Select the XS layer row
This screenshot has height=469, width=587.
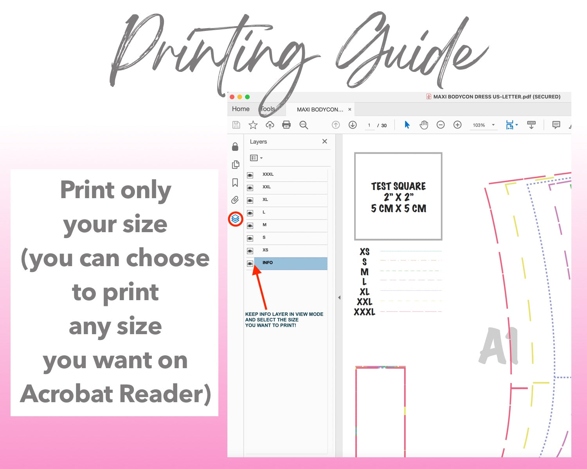coord(290,250)
